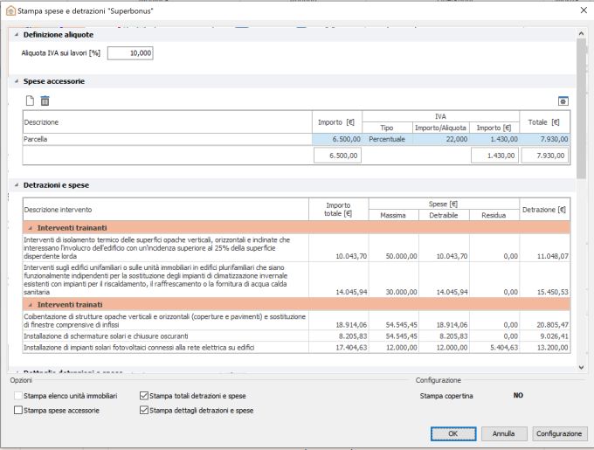Collapse the Spese accessorie section
Screen dimensions: 594x450
pyautogui.click(x=15, y=81)
